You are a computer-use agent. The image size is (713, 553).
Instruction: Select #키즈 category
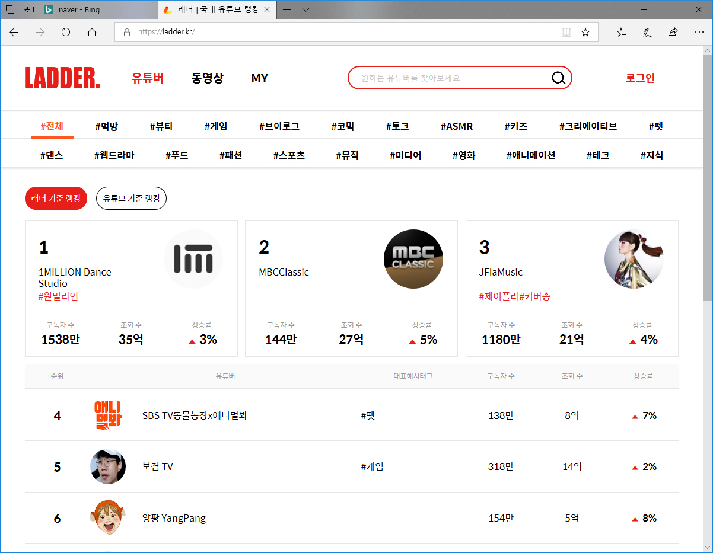pyautogui.click(x=516, y=126)
